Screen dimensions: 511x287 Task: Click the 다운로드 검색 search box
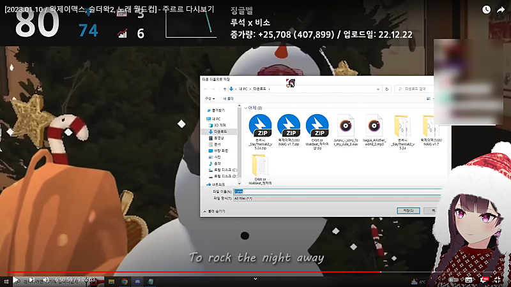pyautogui.click(x=415, y=89)
